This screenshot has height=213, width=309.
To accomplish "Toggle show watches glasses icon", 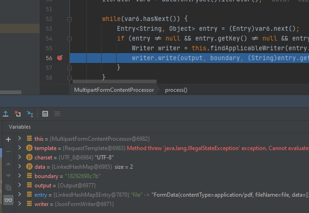I will pyautogui.click(x=8, y=200).
